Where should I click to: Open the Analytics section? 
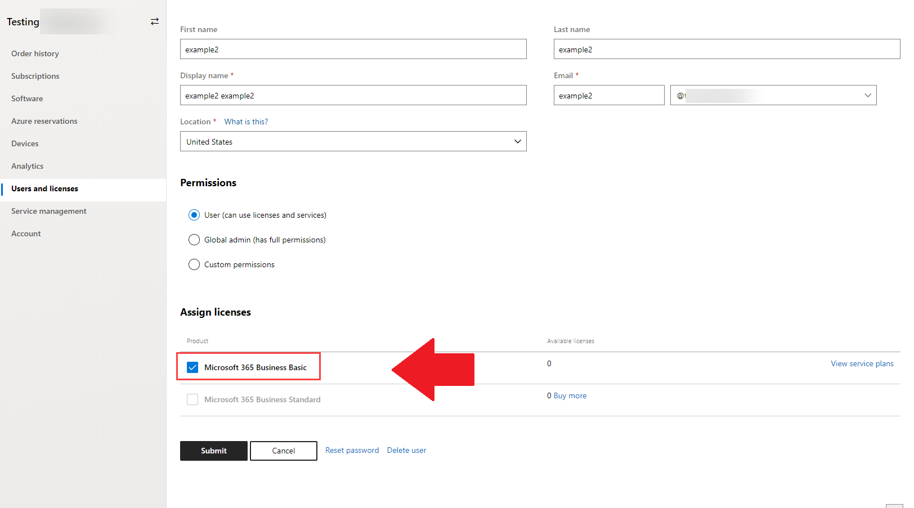coord(28,166)
